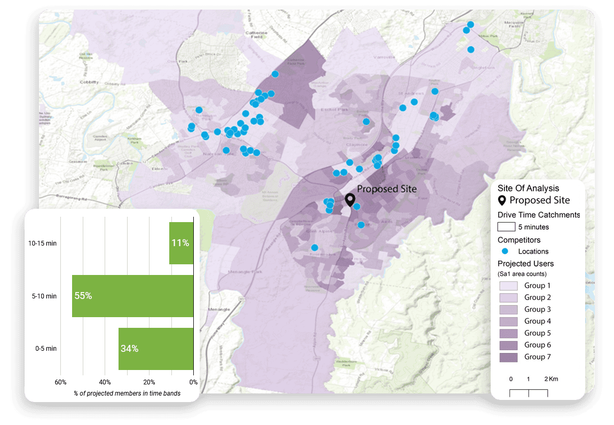Click the chart axis title '% of projected members in time bands'
The width and height of the screenshot is (614, 425).
click(x=127, y=393)
